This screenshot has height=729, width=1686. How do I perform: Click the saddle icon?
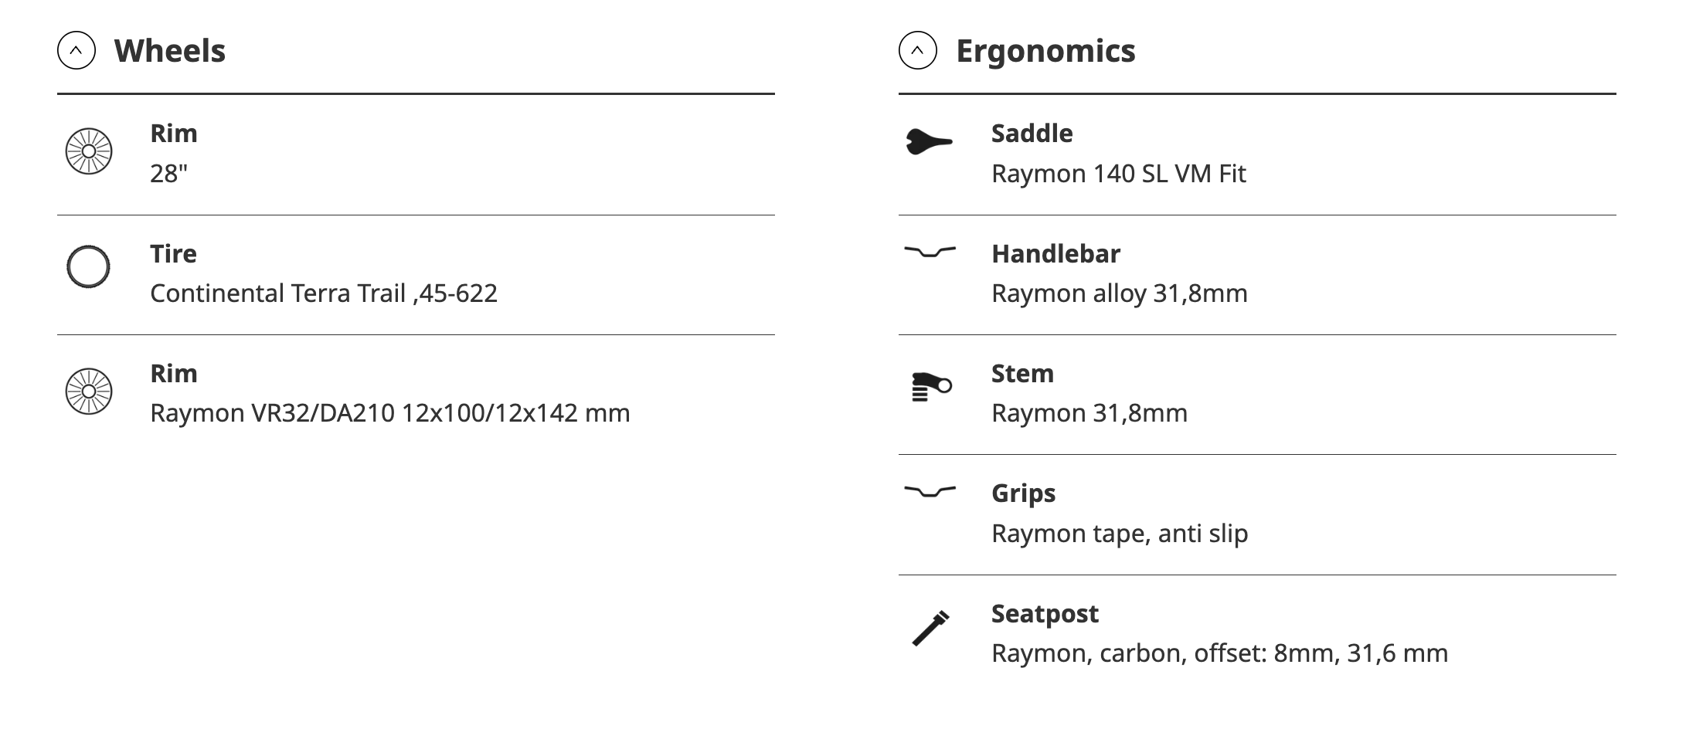tap(929, 142)
